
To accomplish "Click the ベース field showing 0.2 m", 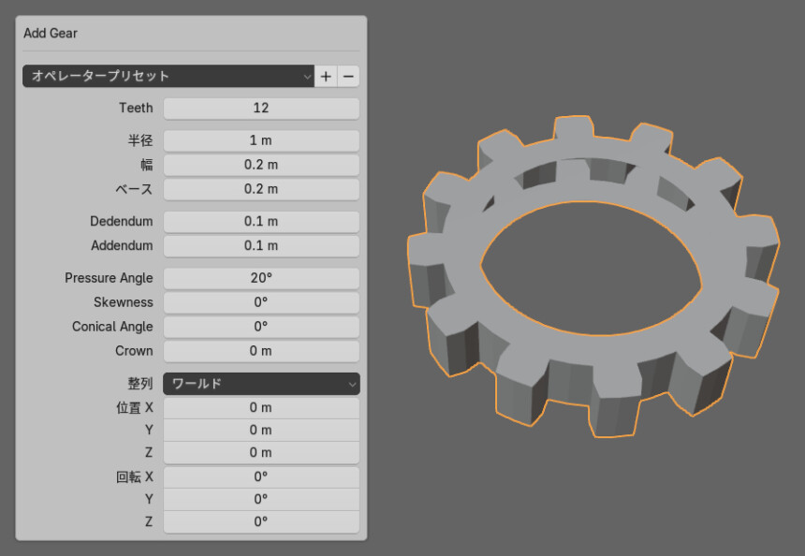I will tap(261, 189).
